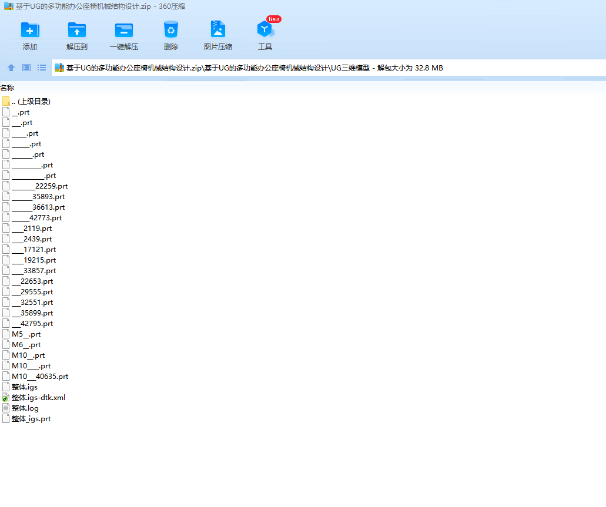Image resolution: width=606 pixels, height=507 pixels.
Task: Click file icon beside M5__.prt
Action: pos(6,334)
